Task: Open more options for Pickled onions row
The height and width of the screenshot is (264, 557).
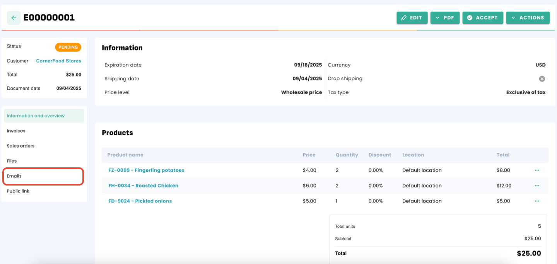Action: (x=537, y=201)
